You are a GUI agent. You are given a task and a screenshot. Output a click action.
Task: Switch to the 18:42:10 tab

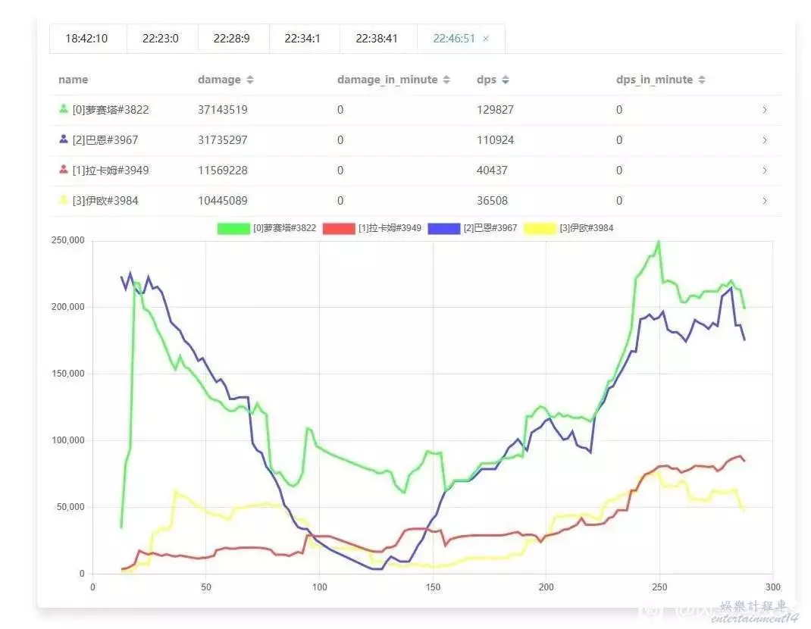(86, 39)
